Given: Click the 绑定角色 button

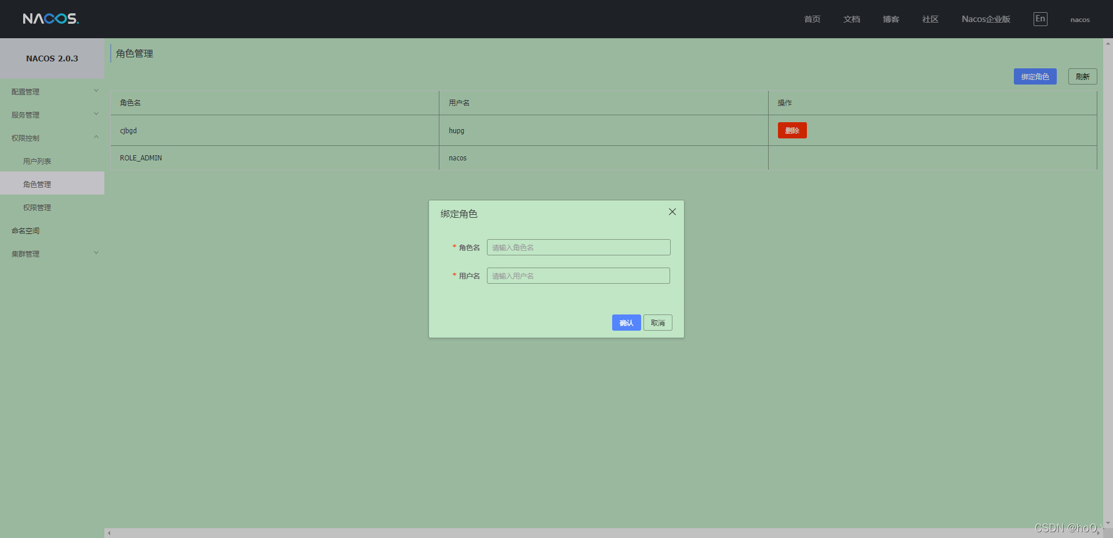Looking at the screenshot, I should click(1035, 76).
